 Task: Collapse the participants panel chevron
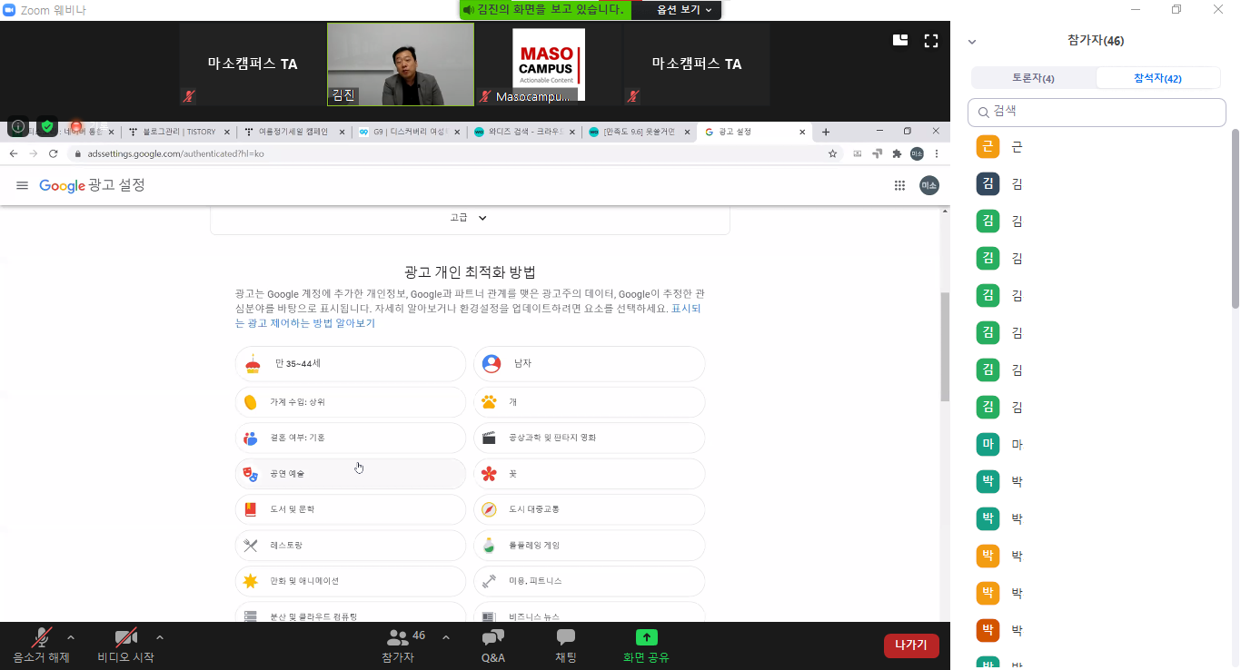pos(972,42)
